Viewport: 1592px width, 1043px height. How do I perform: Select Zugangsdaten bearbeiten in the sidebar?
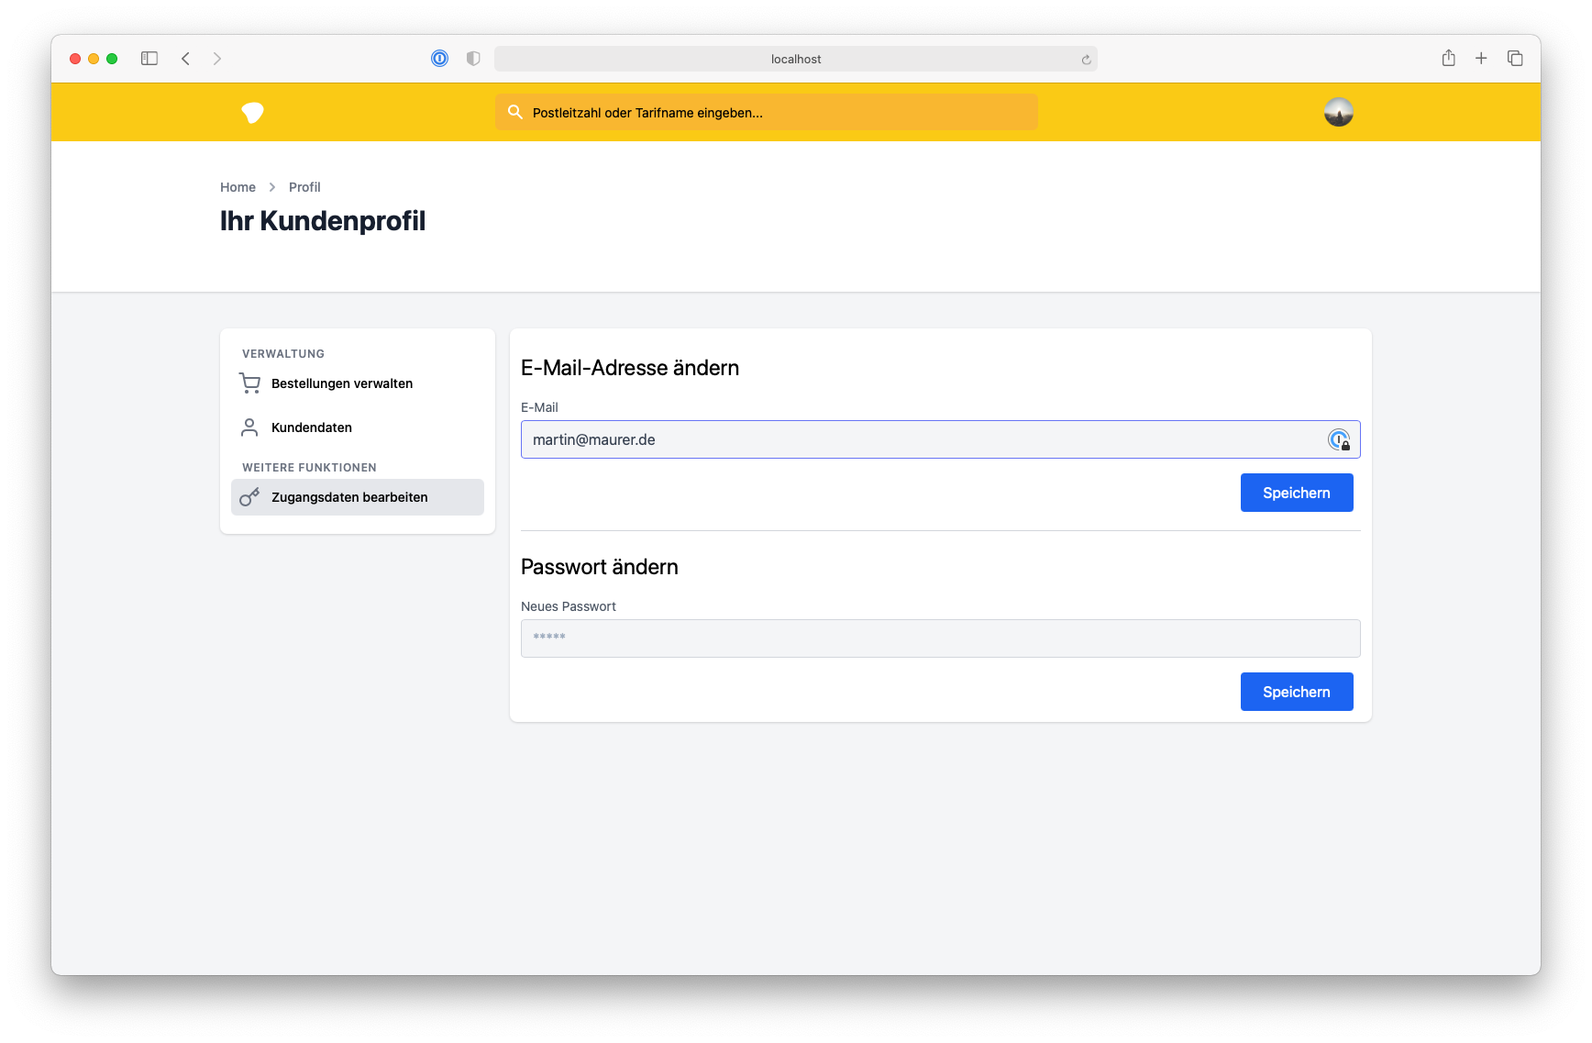(358, 497)
